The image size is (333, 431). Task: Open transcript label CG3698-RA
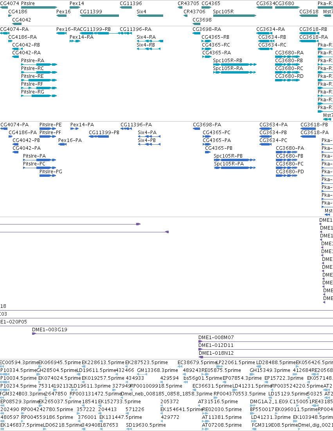(x=207, y=29)
